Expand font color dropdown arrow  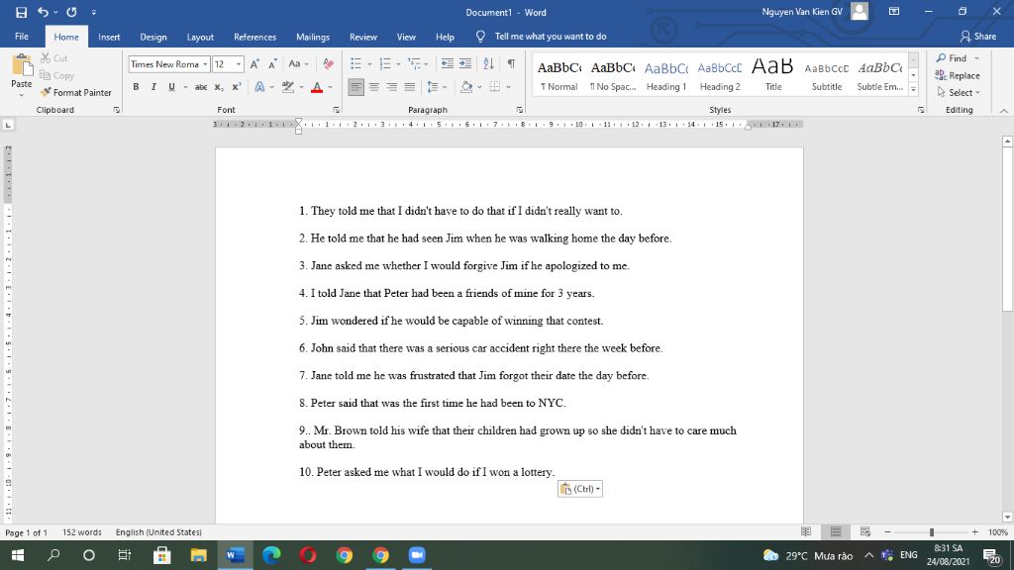point(331,87)
